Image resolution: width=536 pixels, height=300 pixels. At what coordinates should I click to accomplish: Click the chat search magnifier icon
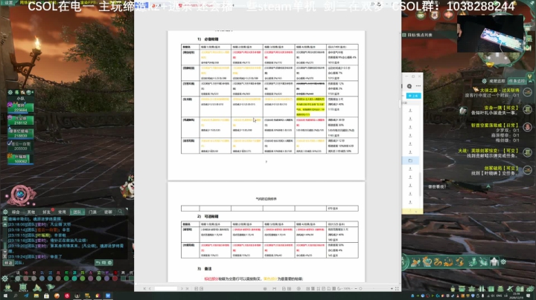tap(121, 212)
